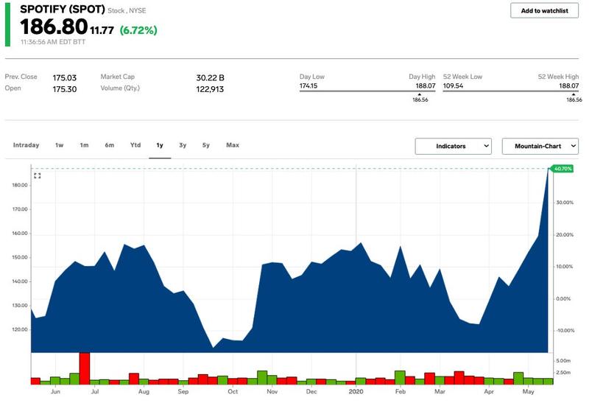
Task: Select the 5y time range tab
Action: pos(206,145)
